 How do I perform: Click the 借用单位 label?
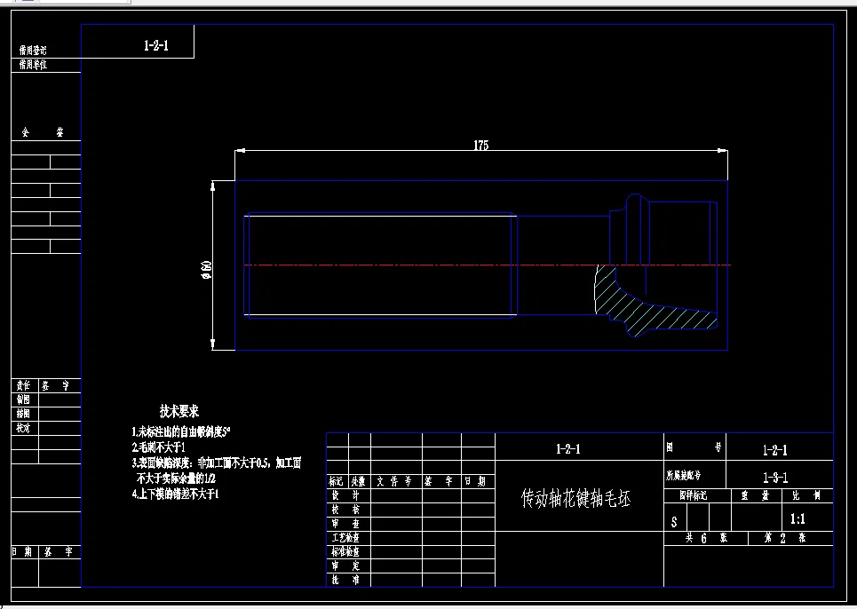[x=33, y=65]
